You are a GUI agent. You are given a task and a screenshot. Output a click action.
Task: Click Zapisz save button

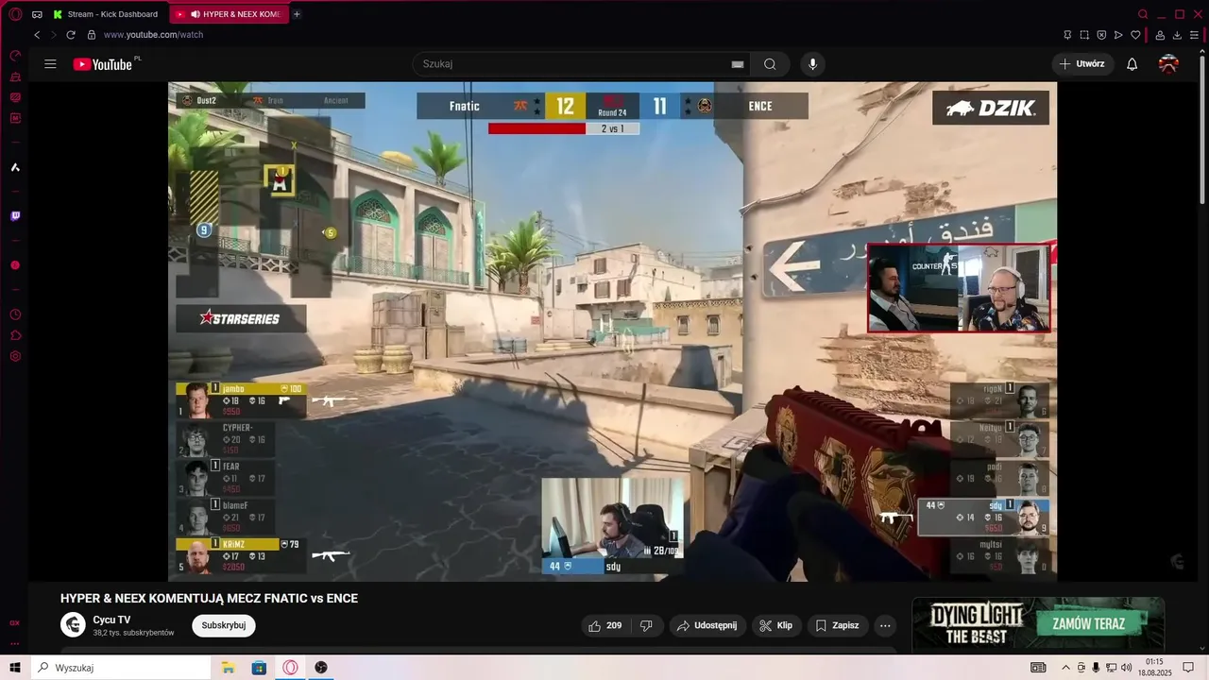point(838,625)
